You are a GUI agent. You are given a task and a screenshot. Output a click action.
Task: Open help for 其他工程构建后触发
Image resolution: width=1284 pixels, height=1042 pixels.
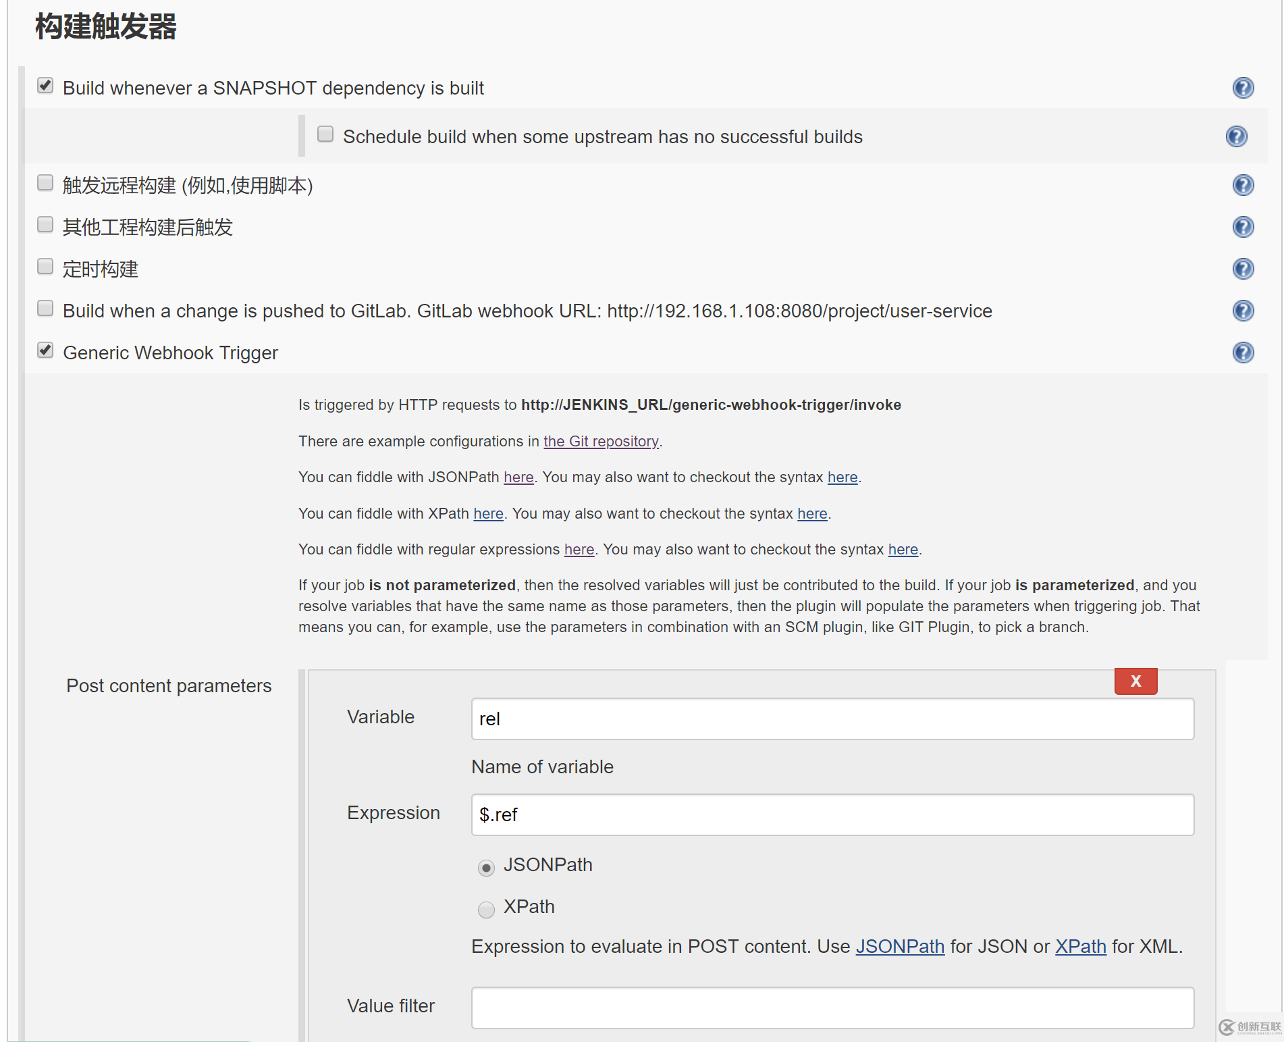[1243, 227]
